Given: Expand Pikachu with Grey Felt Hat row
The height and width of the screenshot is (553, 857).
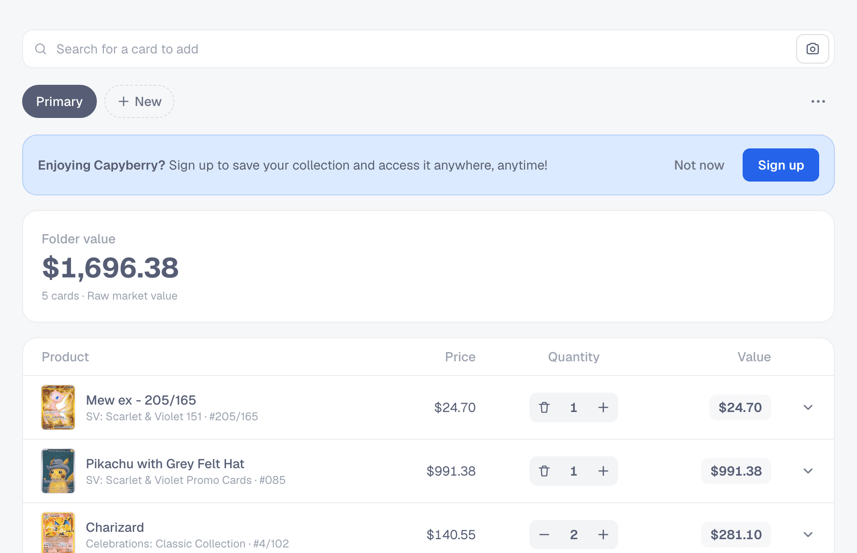Looking at the screenshot, I should point(808,471).
